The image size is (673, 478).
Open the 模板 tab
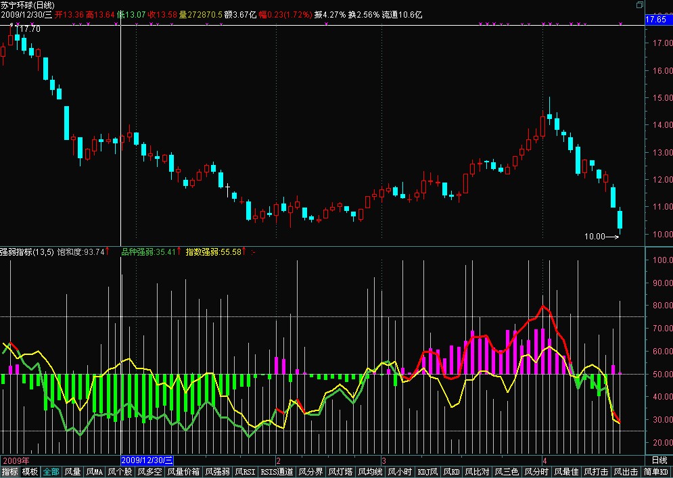pyautogui.click(x=30, y=472)
